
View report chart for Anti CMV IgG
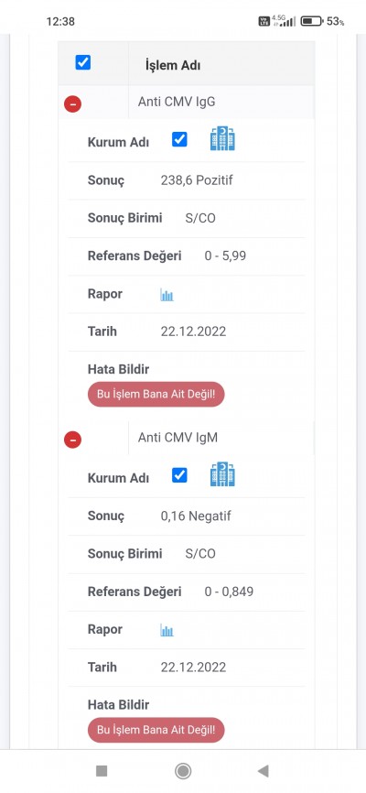[167, 295]
